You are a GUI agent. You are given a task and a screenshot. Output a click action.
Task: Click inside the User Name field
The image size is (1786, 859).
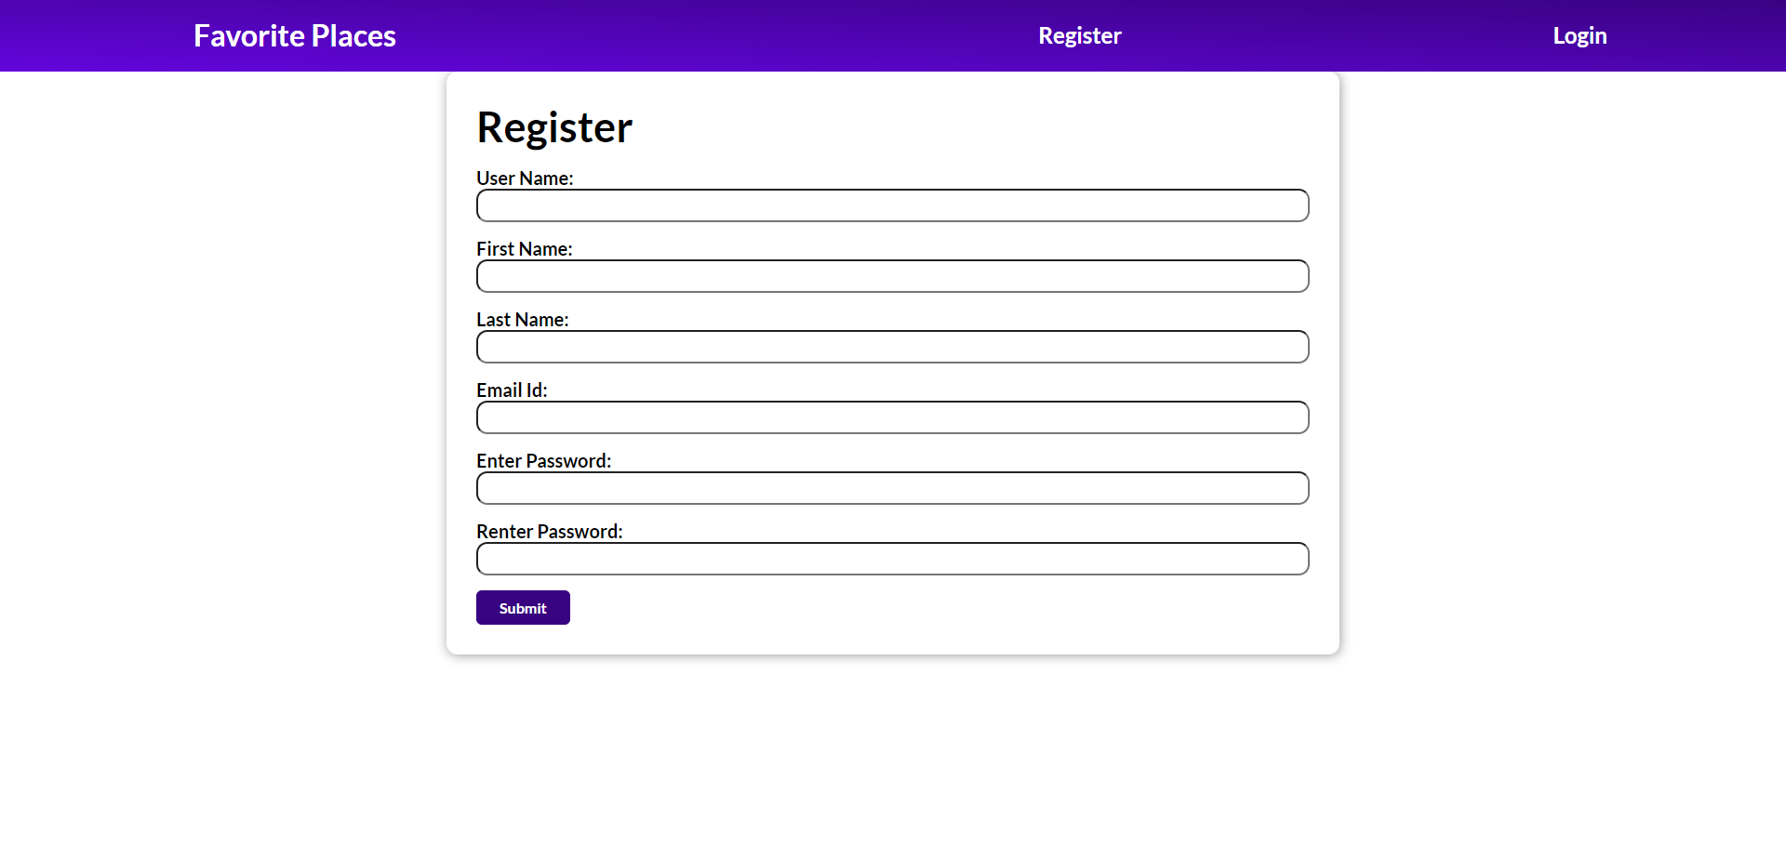tap(892, 205)
